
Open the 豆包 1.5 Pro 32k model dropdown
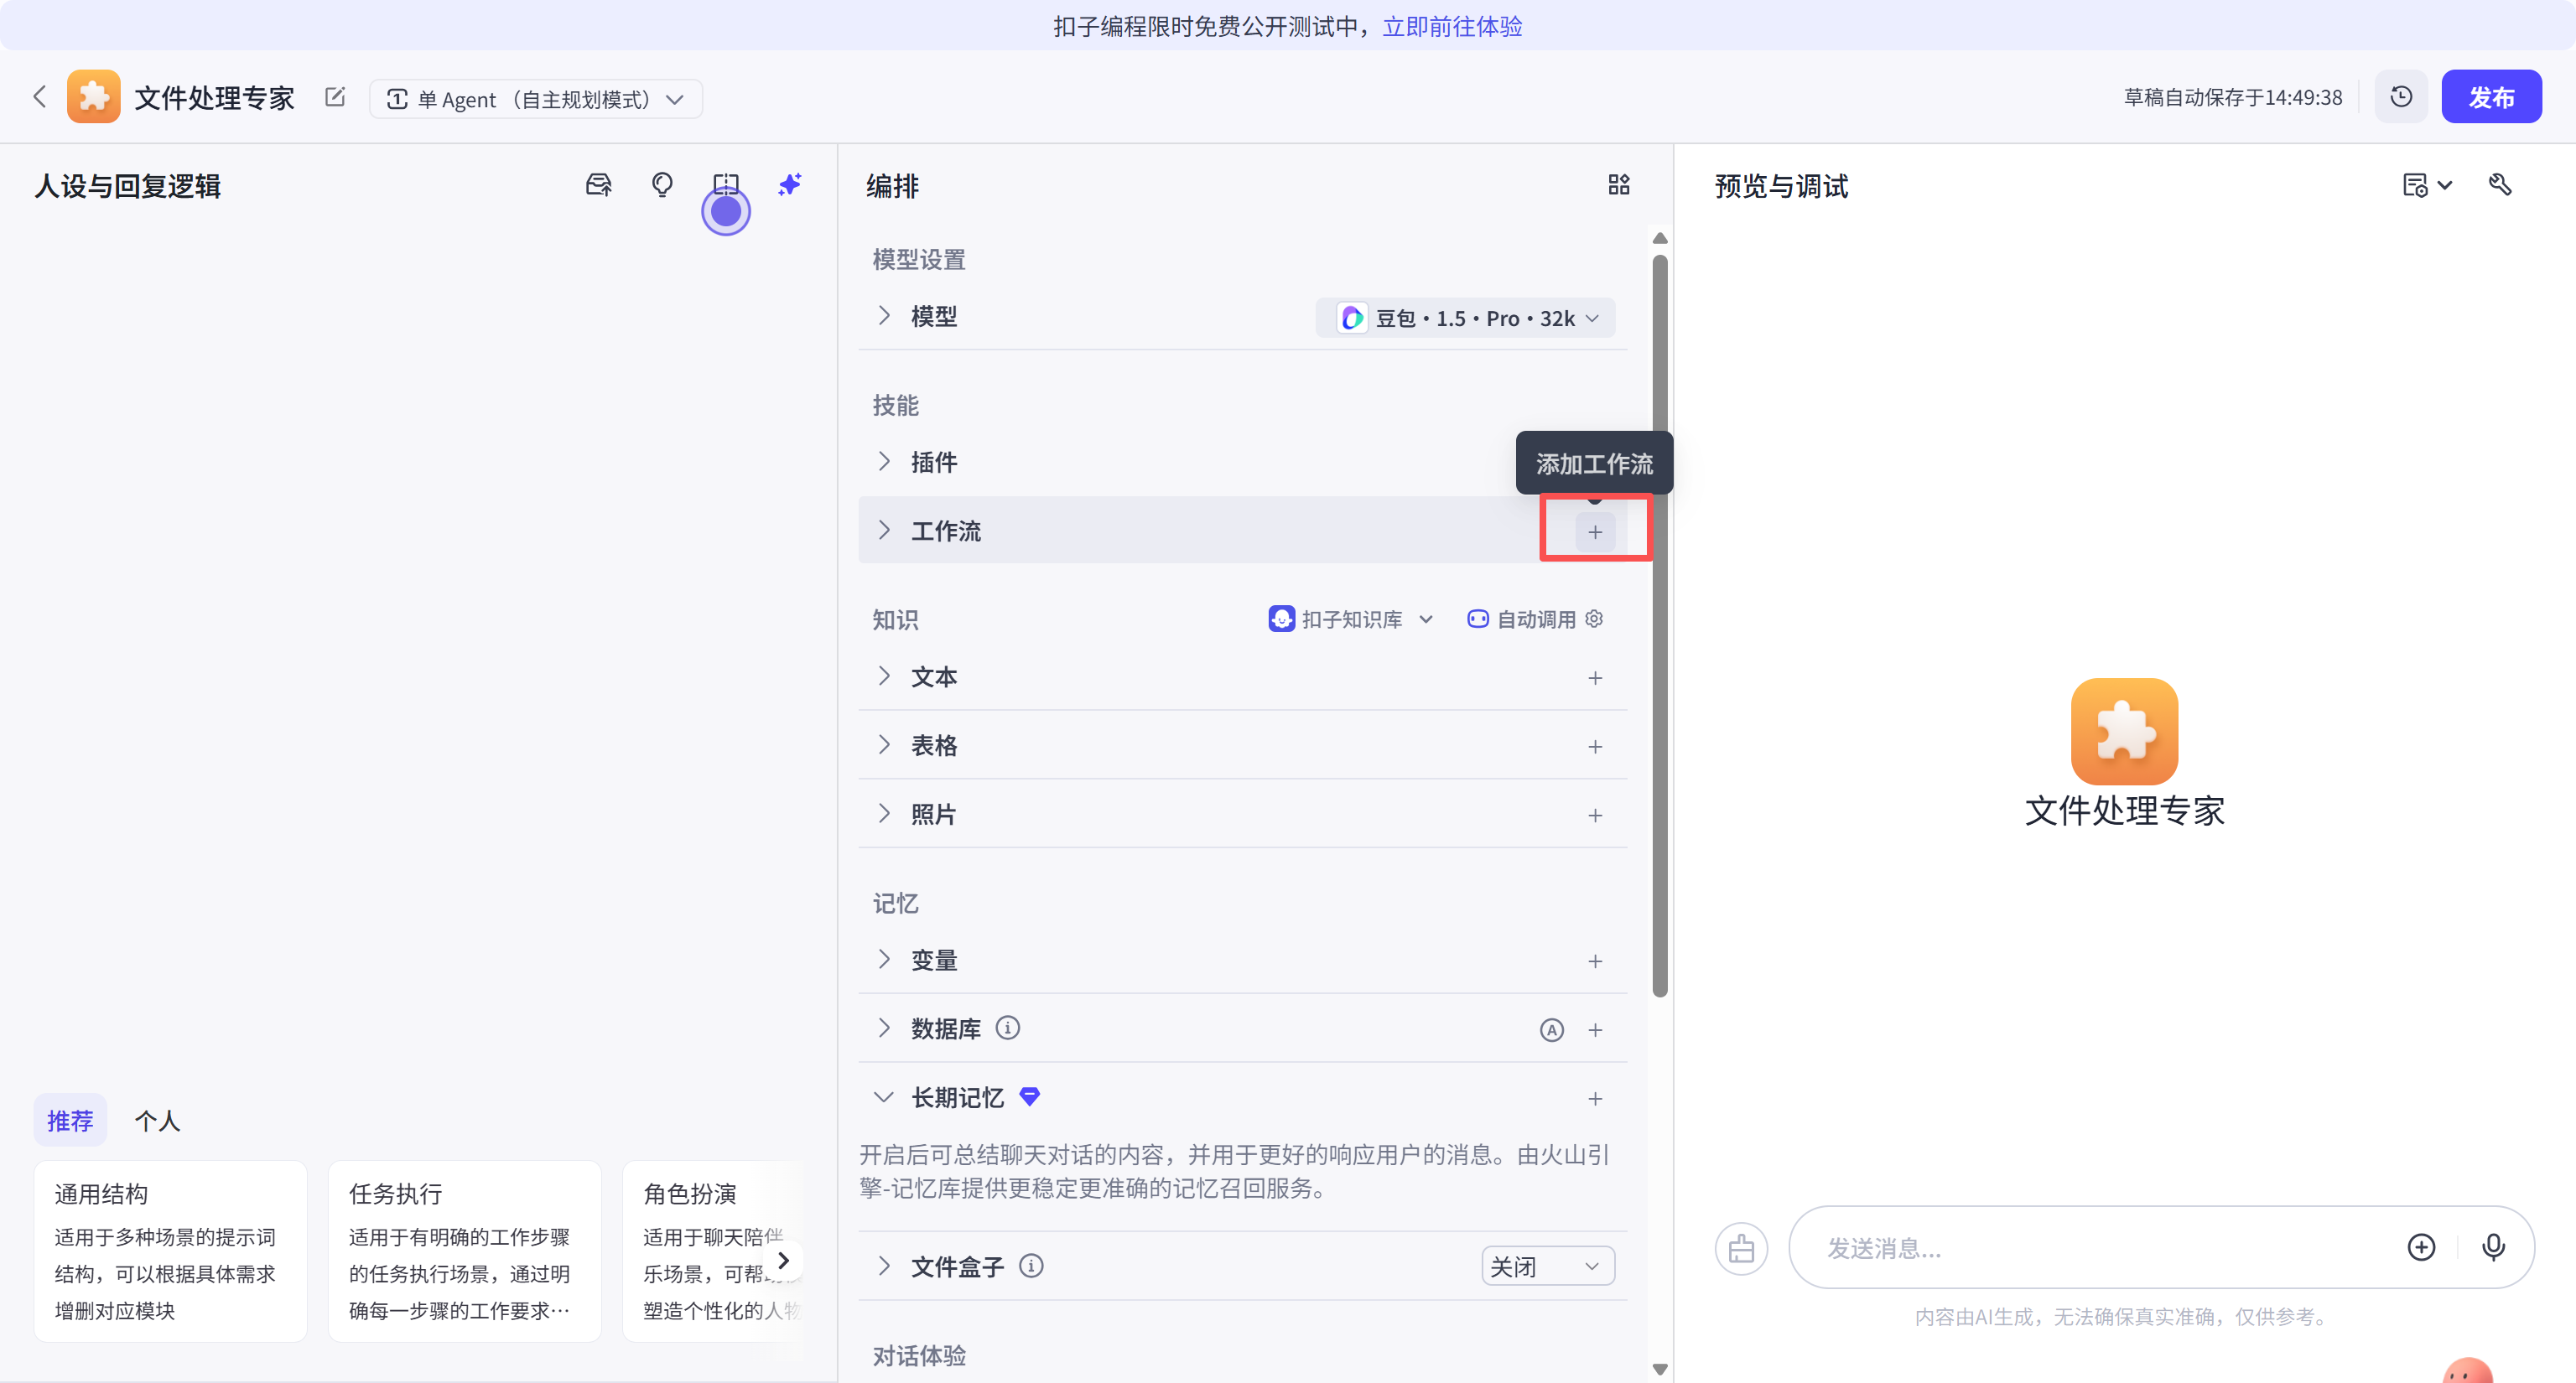click(x=1467, y=318)
